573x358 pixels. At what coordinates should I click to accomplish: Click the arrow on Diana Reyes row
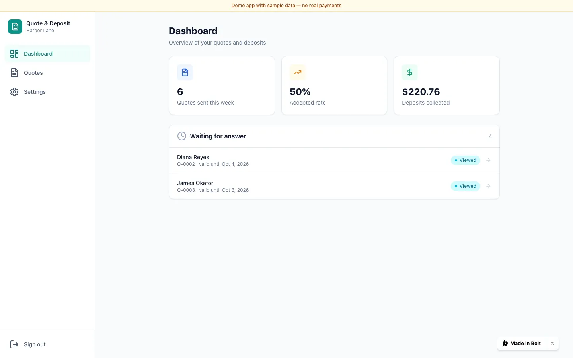tap(488, 160)
